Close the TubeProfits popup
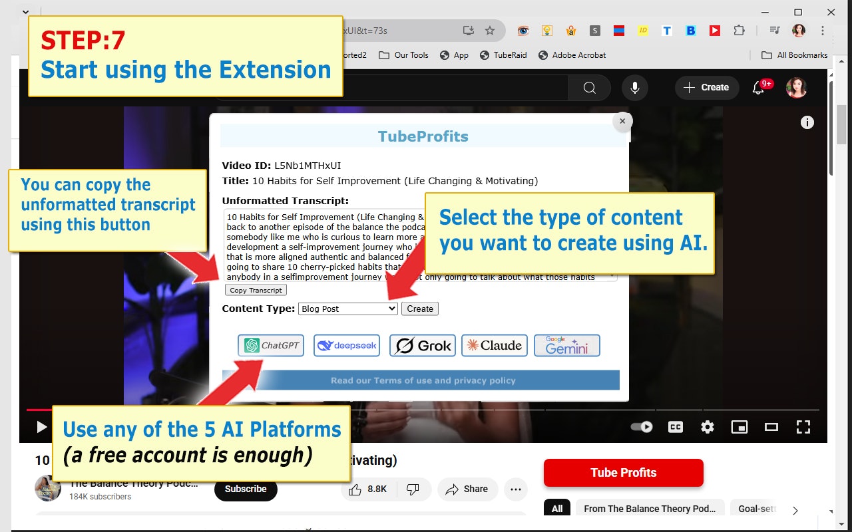Viewport: 852px width, 532px height. pos(622,121)
